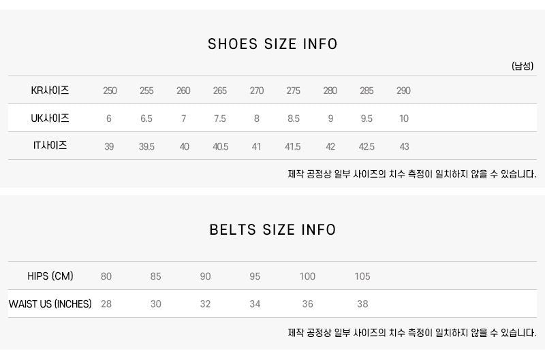
Task: Click UK size 10 cell
Action: pos(404,118)
